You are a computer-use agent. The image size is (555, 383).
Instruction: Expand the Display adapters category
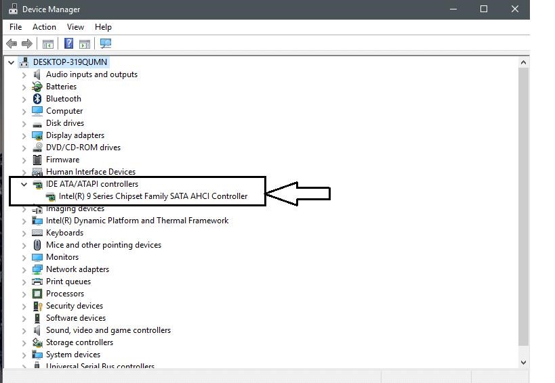tap(24, 135)
